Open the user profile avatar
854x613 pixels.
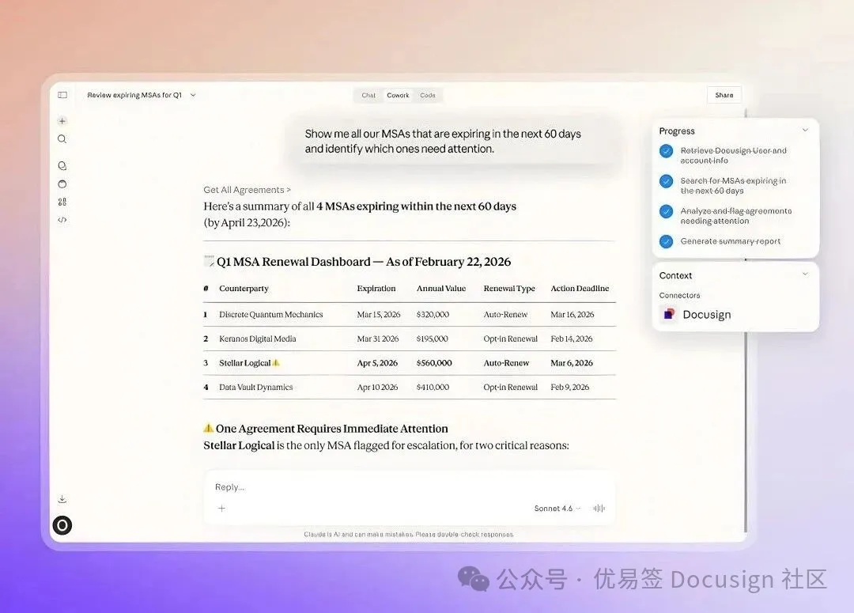(62, 525)
